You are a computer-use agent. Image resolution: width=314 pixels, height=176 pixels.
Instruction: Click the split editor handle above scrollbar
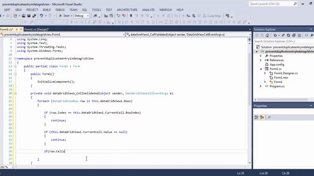(250, 39)
